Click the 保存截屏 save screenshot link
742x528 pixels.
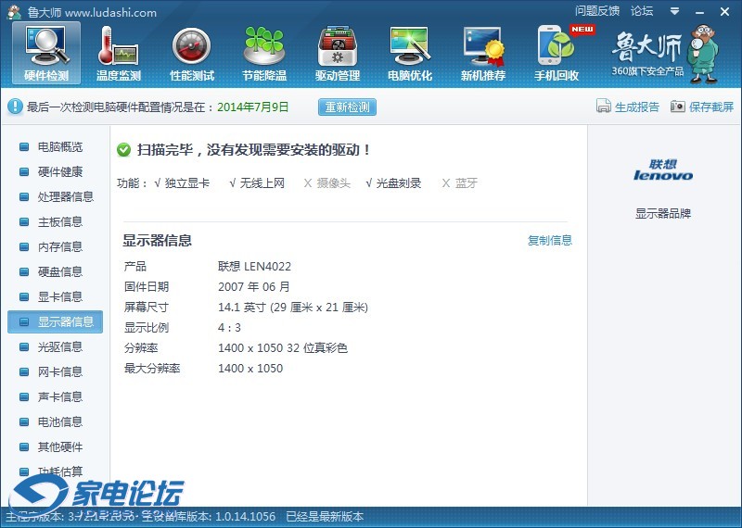click(x=702, y=107)
